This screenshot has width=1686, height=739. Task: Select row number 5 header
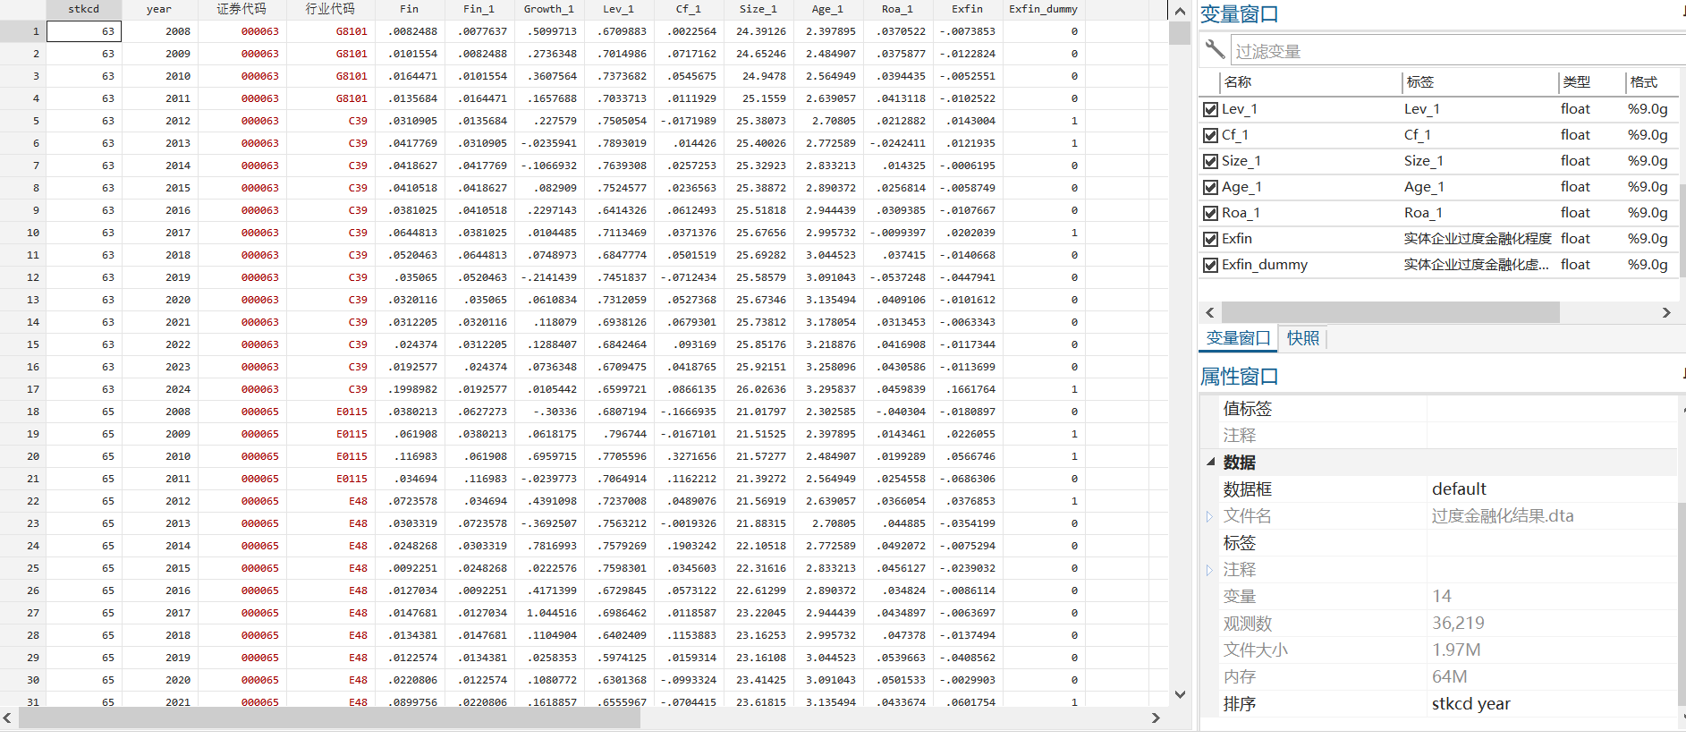point(22,121)
